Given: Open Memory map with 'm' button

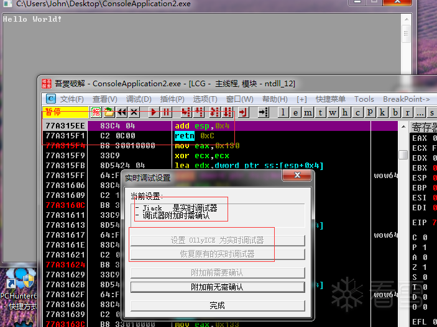Looking at the screenshot, I should [x=308, y=112].
